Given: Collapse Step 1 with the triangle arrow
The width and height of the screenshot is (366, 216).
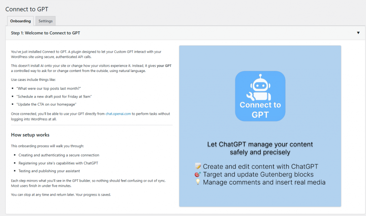Looking at the screenshot, I should point(358,33).
